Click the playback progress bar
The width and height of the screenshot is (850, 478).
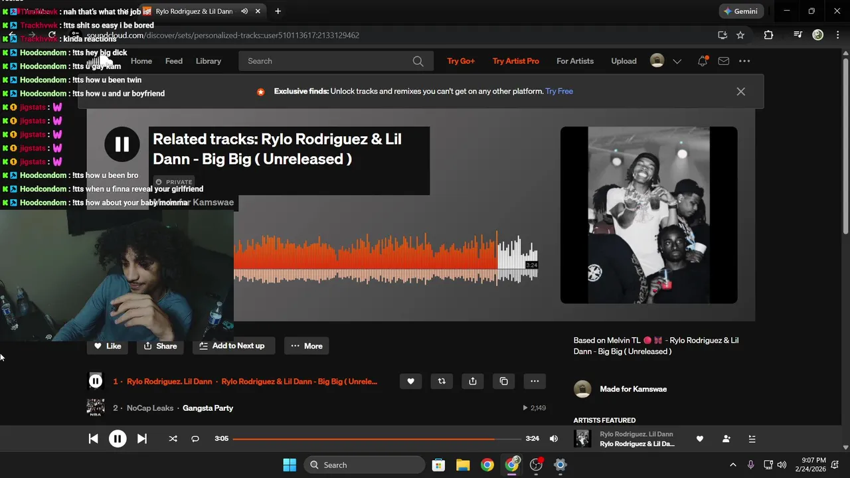[377, 439]
